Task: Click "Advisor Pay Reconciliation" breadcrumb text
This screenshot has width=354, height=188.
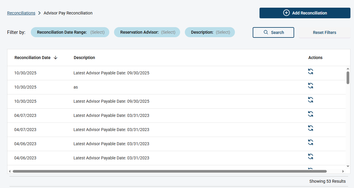Action: pos(68,13)
